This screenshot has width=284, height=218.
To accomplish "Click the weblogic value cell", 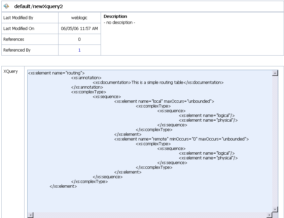I will click(79, 18).
